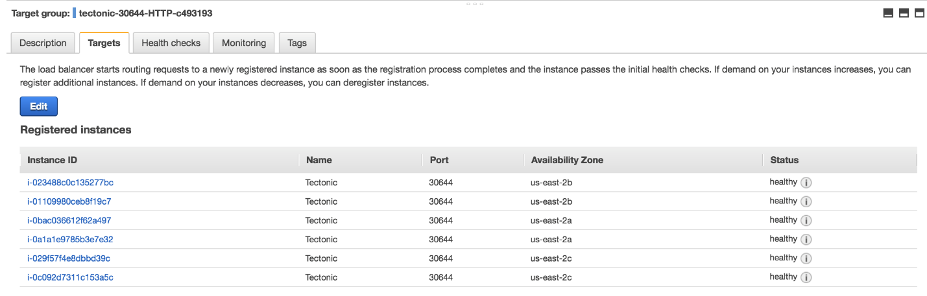This screenshot has width=927, height=296.
Task: Switch to the Health checks tab
Action: coord(171,43)
